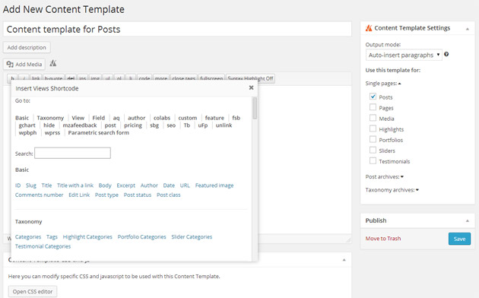Insert Testimonial Categories shortcode
This screenshot has width=479, height=298.
tap(43, 246)
